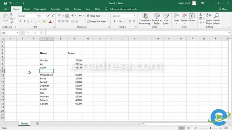Middle align cell contents
This screenshot has height=130, width=232.
[x=63, y=16]
